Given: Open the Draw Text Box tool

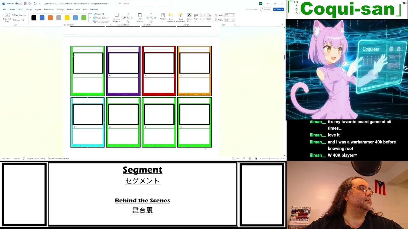Looking at the screenshot, I should pos(7,18).
